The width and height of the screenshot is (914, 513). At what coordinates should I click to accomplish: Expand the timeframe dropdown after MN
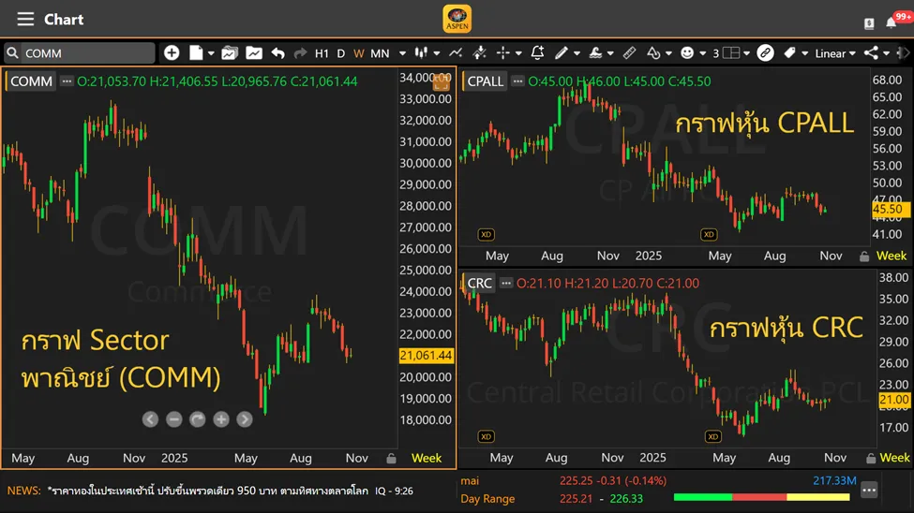point(402,53)
